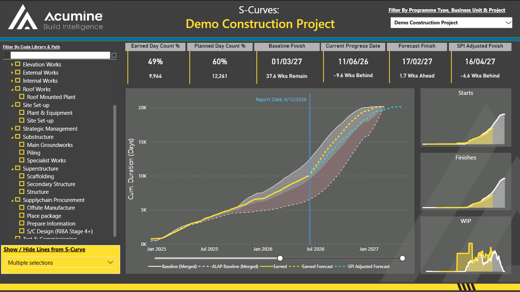
Task: Collapse the Substructure tree node
Action: point(12,137)
